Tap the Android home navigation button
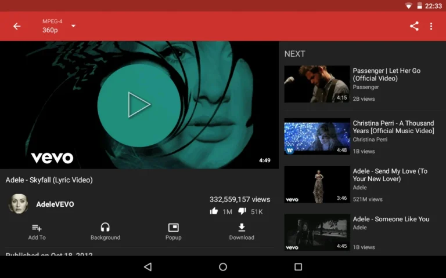This screenshot has height=278, width=446. click(x=223, y=266)
